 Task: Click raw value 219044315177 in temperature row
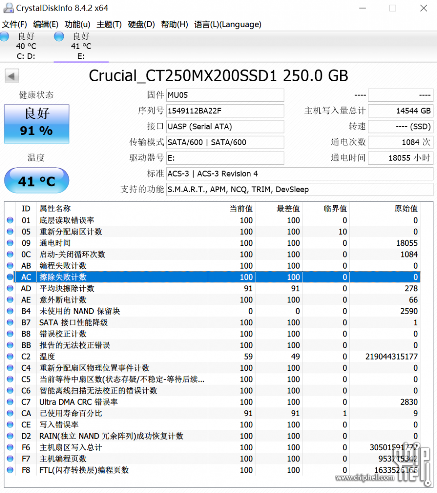tap(392, 356)
